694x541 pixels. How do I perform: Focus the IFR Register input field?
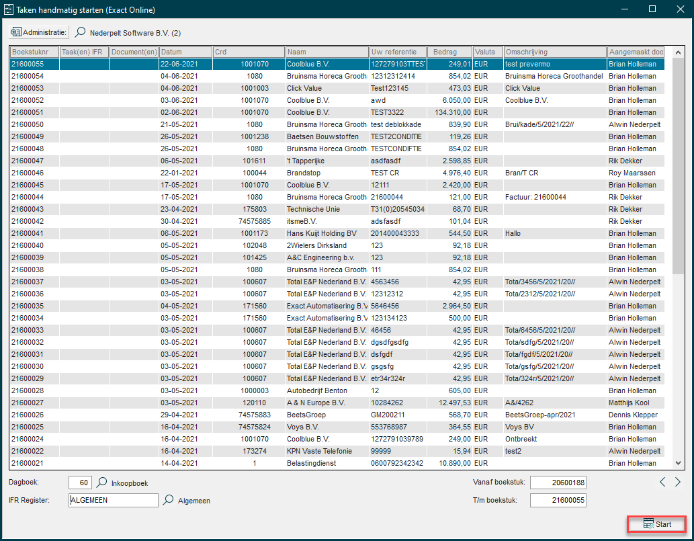point(114,500)
